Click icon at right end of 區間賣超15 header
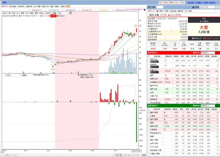 pyautogui.click(x=217, y=106)
